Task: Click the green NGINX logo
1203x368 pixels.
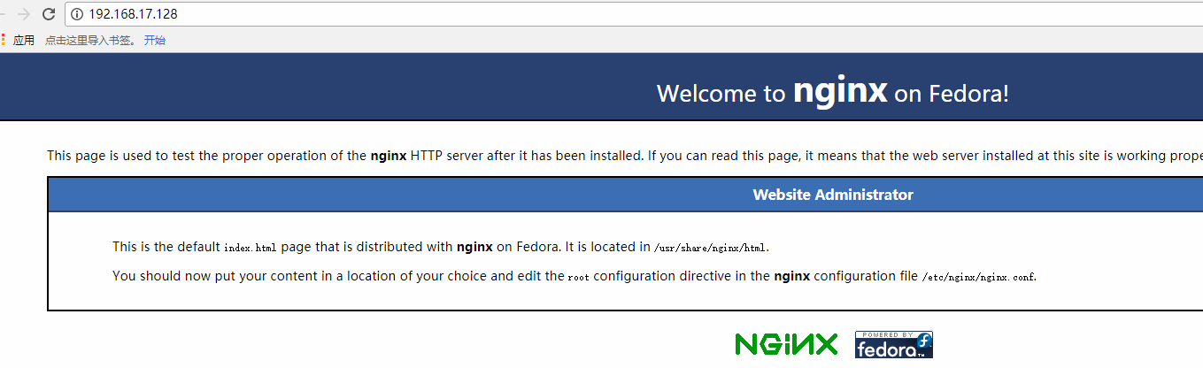Action: [x=786, y=344]
